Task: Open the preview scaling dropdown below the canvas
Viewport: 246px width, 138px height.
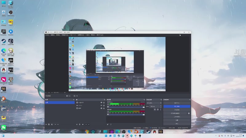Action: [59, 93]
